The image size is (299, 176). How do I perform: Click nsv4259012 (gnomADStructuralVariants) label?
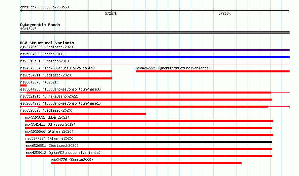point(63,153)
